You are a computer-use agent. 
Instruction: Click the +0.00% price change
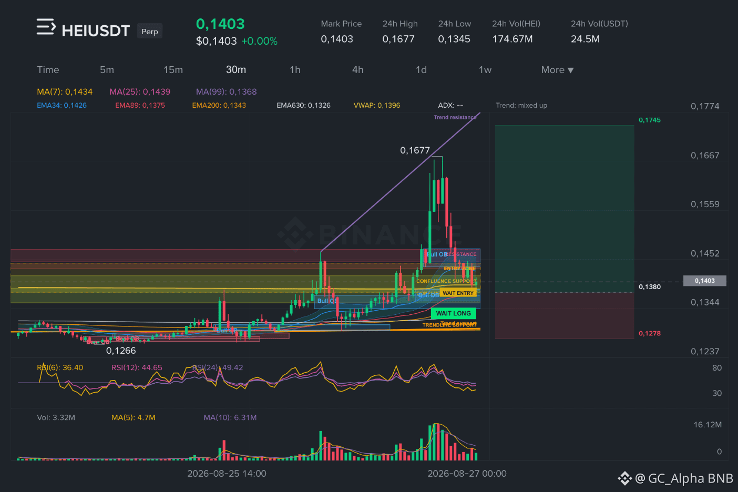(260, 42)
